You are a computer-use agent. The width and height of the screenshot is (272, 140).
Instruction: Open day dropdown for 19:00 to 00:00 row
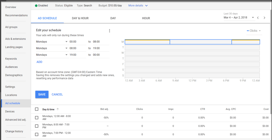52,55
